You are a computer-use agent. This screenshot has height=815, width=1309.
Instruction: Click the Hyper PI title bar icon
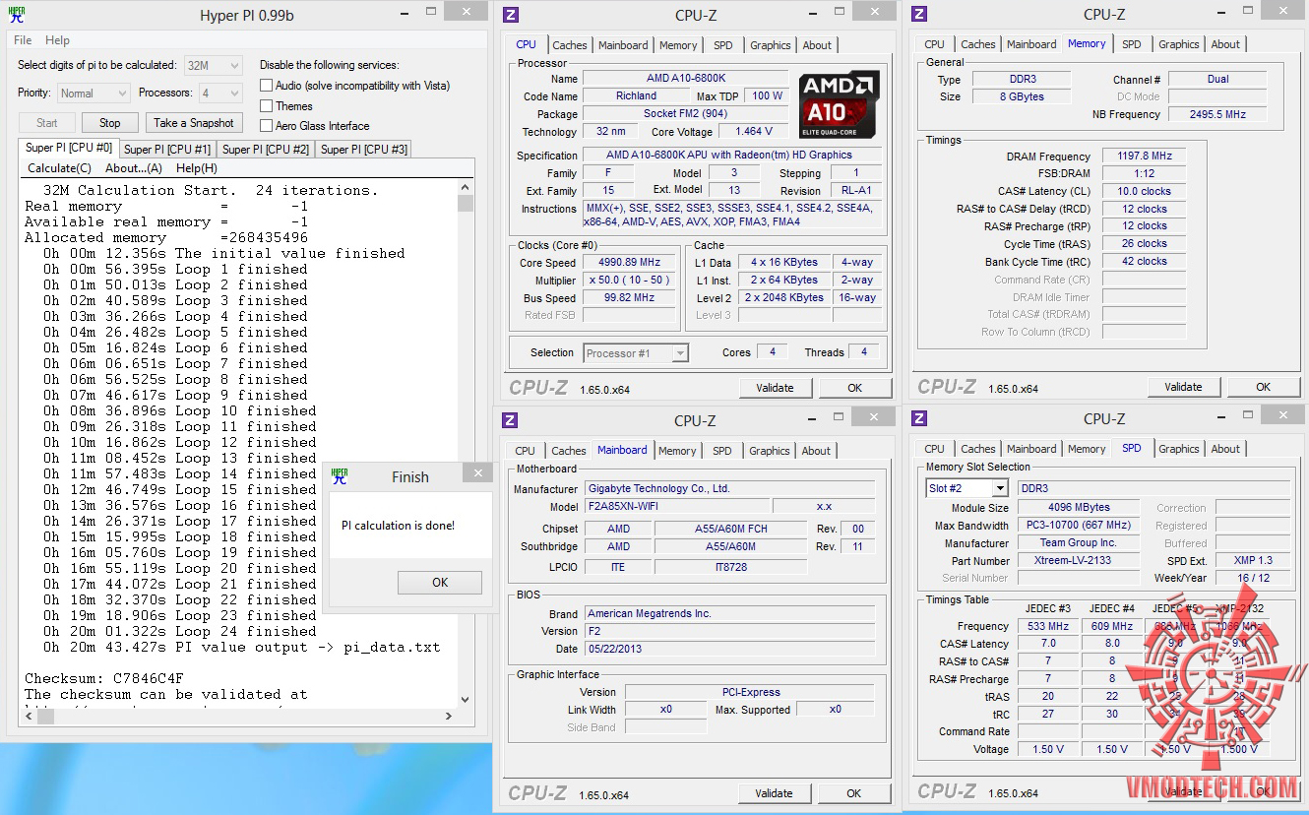pyautogui.click(x=17, y=15)
